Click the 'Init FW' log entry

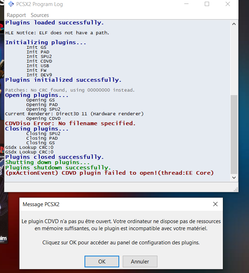point(36,70)
